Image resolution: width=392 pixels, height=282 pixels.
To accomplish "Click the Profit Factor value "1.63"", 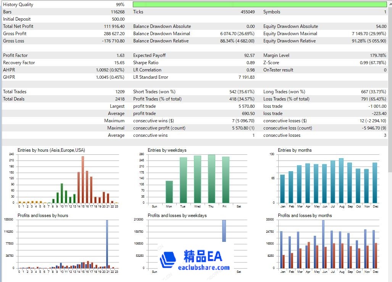I will 121,55.
